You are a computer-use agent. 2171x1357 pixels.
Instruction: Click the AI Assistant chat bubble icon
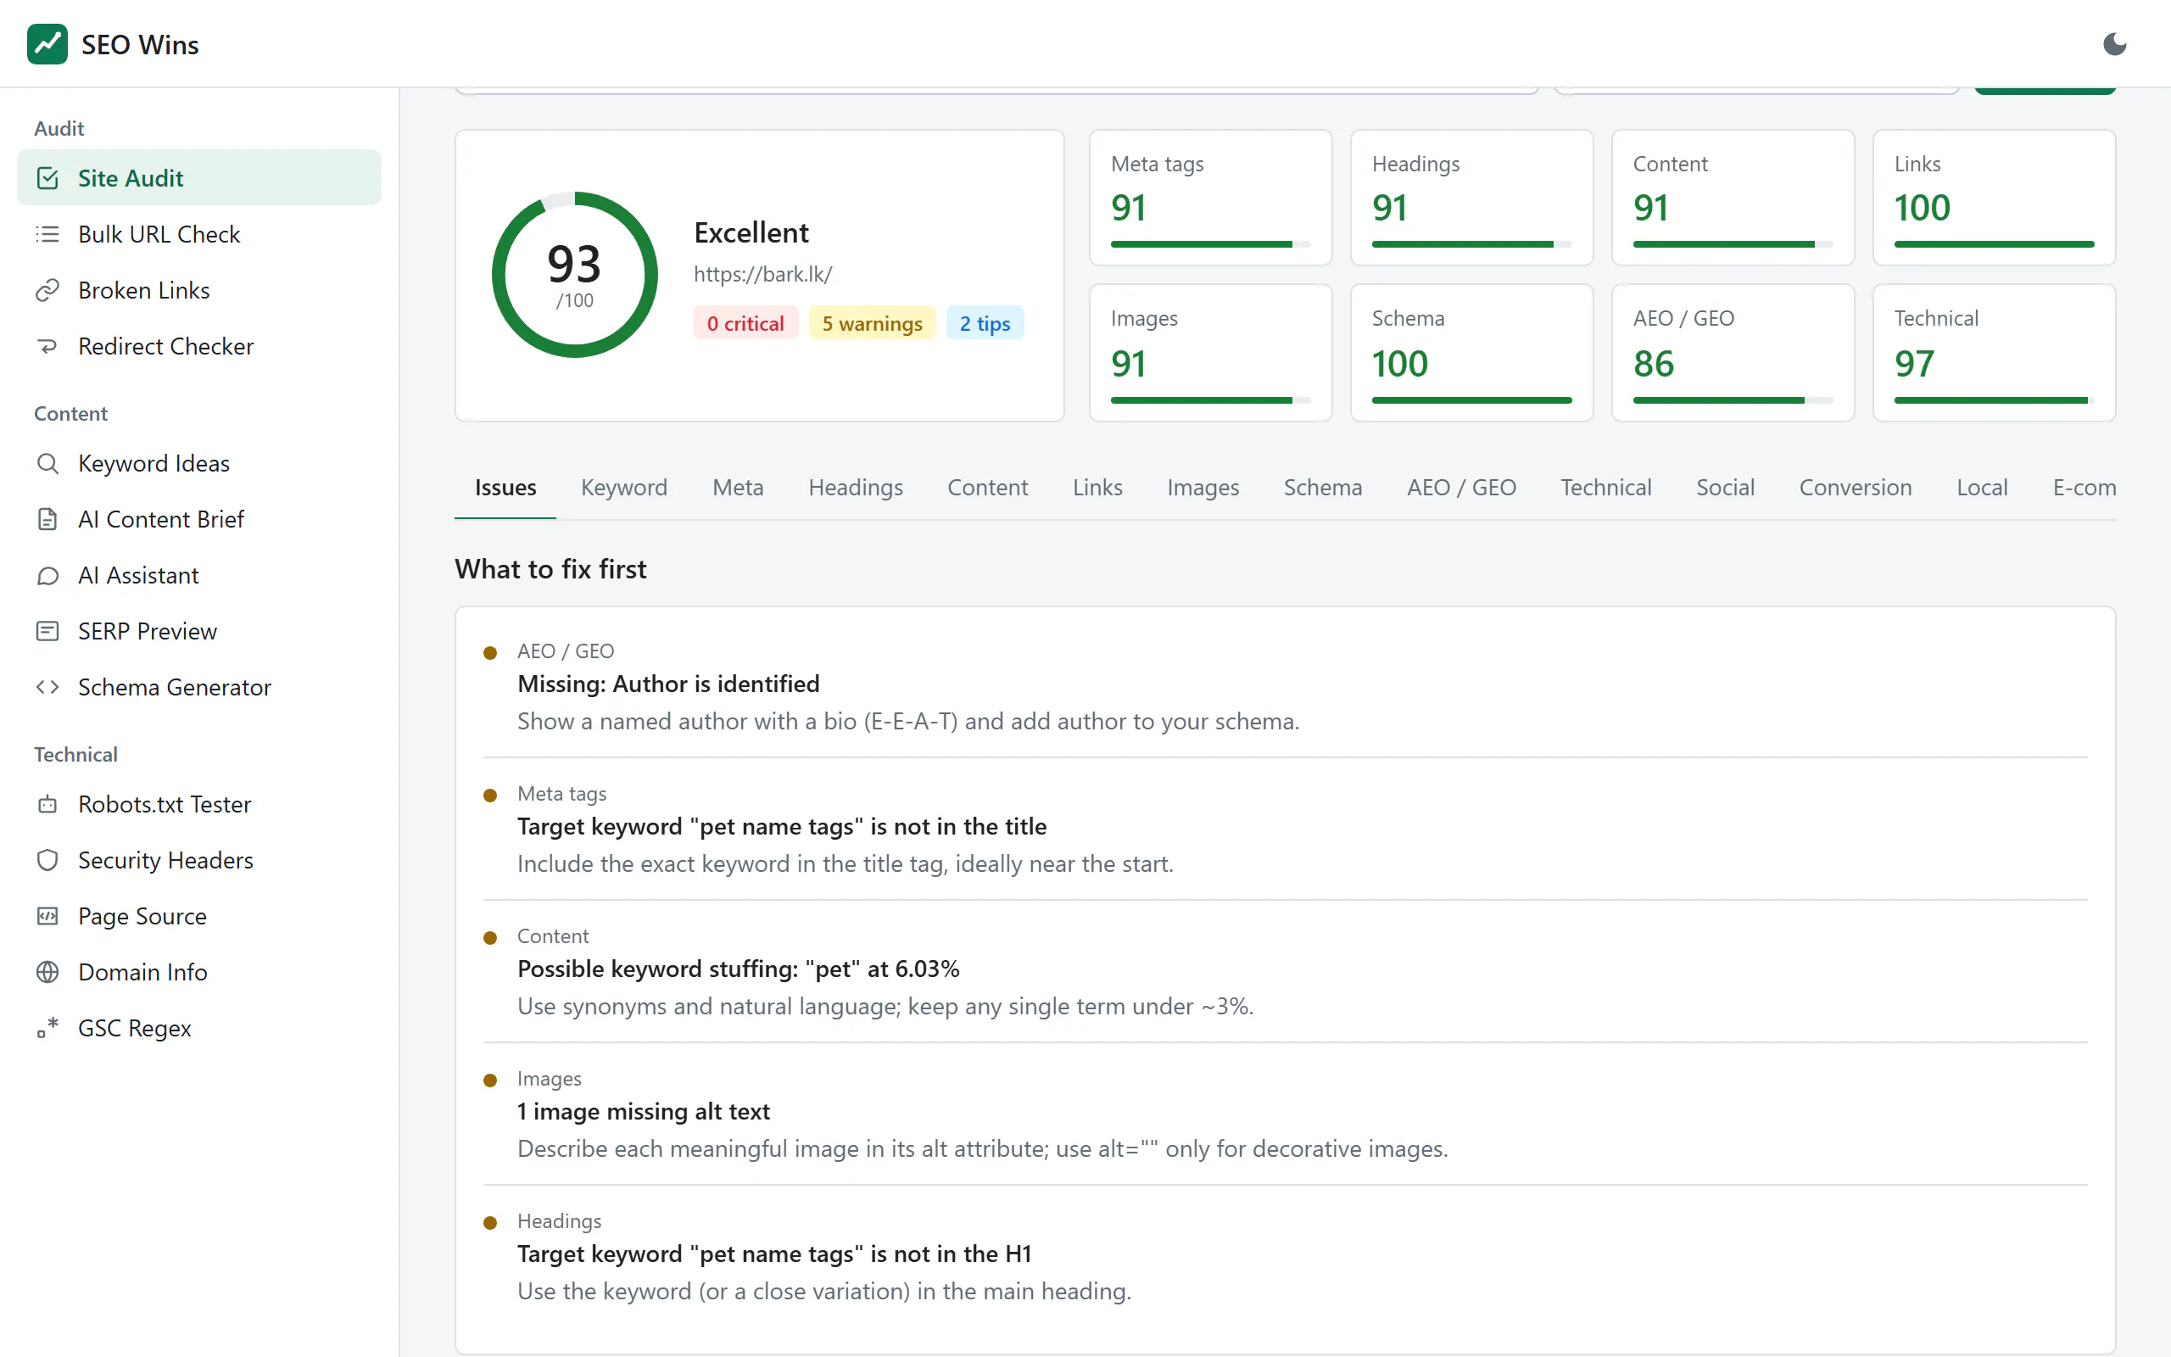(x=47, y=575)
